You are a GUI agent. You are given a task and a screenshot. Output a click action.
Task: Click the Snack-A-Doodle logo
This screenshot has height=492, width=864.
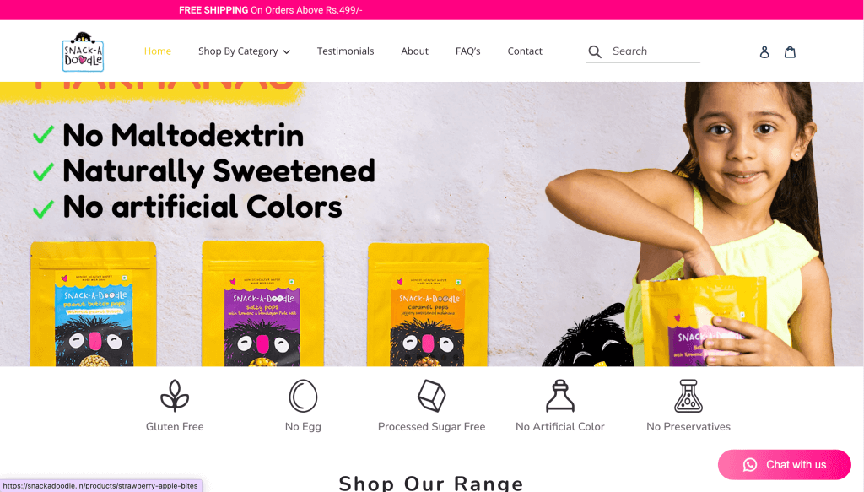(83, 51)
